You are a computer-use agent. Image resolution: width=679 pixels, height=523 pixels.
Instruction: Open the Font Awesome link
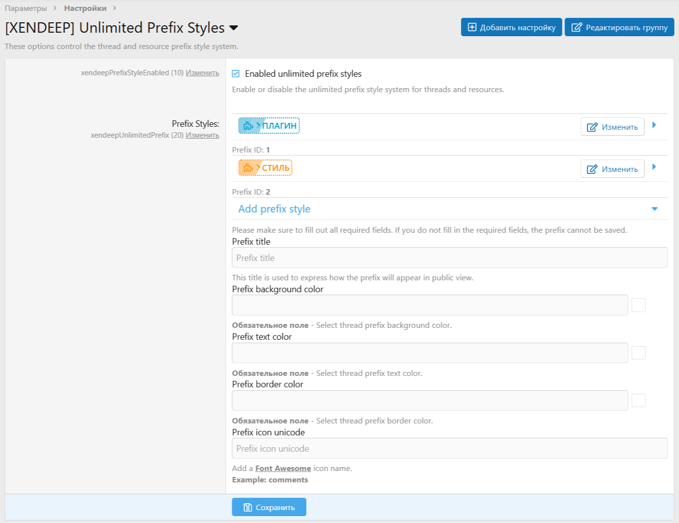coord(282,468)
